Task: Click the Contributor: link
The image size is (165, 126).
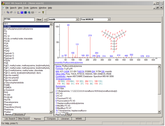Action: coord(61,77)
